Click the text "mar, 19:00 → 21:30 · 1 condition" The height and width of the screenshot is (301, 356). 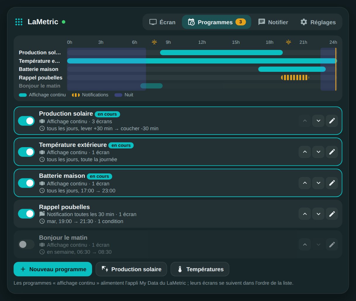[x=85, y=221]
